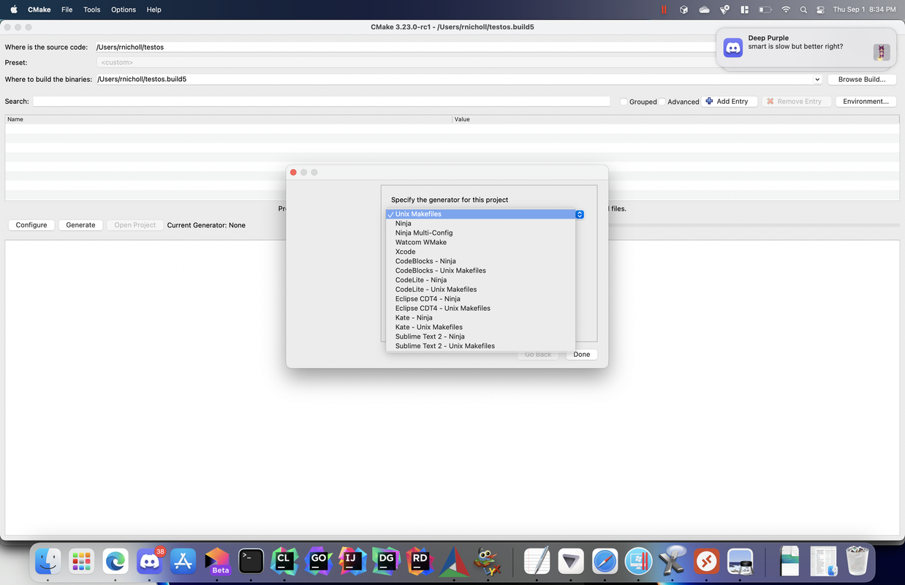Click the CMake icon in the dock
The width and height of the screenshot is (905, 585).
click(x=453, y=562)
